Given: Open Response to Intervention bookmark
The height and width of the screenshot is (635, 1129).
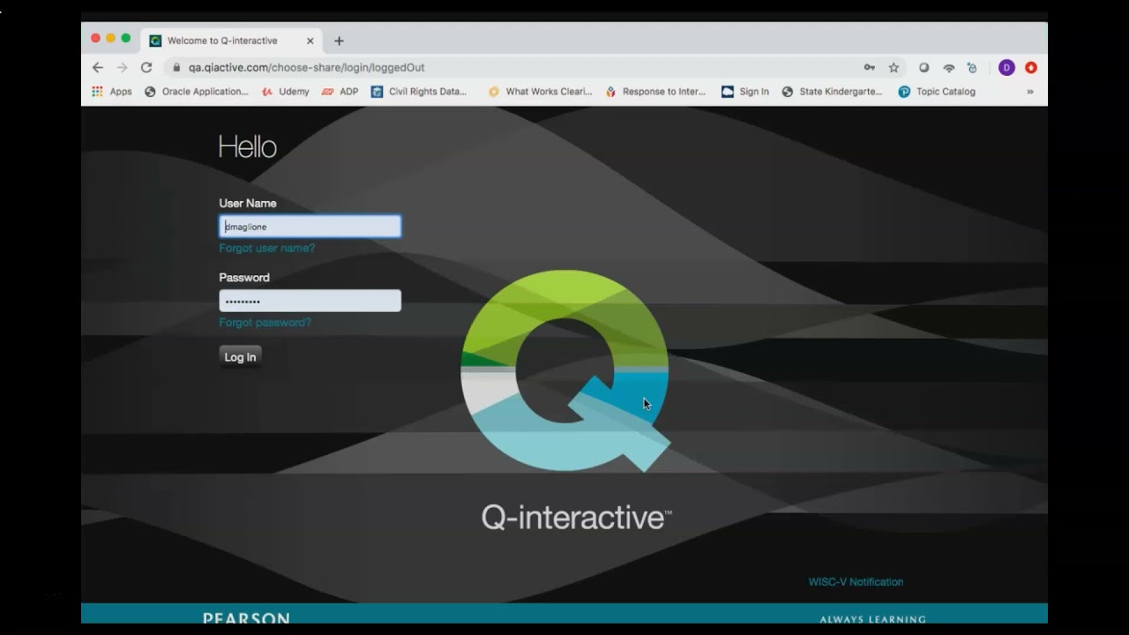Looking at the screenshot, I should click(655, 92).
